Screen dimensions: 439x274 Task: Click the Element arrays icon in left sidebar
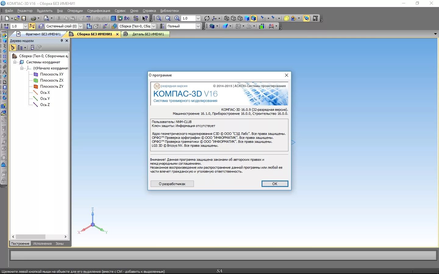coord(5,56)
